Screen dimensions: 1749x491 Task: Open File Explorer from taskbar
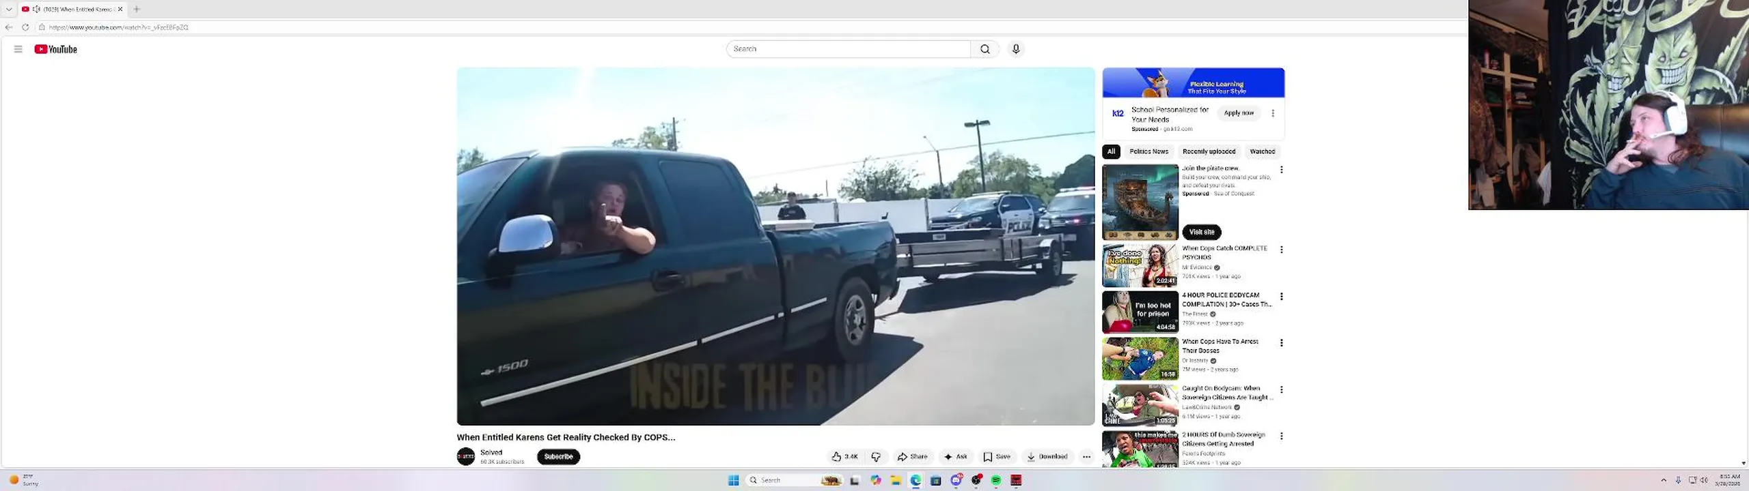point(896,481)
